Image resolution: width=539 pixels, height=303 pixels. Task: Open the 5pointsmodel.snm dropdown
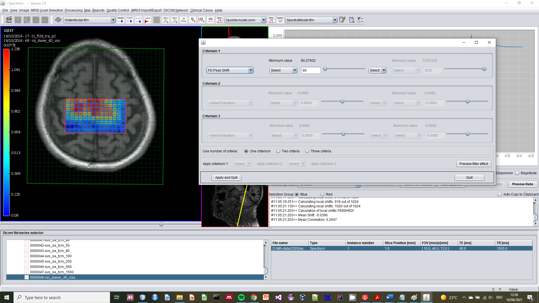point(263,20)
